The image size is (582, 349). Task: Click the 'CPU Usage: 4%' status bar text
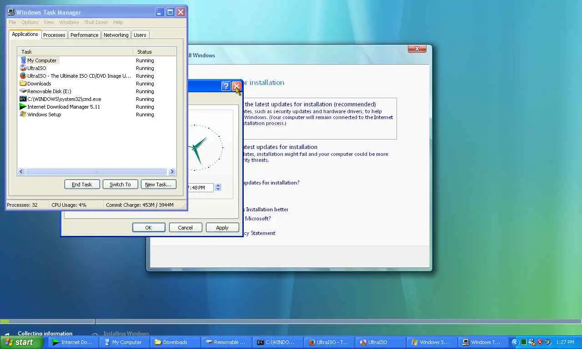pyautogui.click(x=69, y=205)
